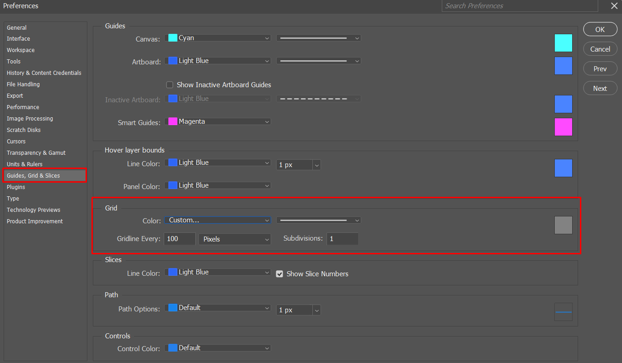Click the Path Options preview thumbnail
This screenshot has height=363, width=622.
click(563, 312)
